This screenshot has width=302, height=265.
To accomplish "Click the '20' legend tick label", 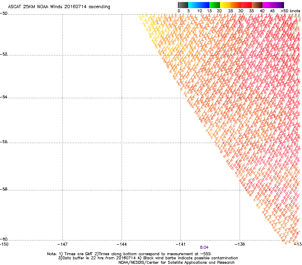I will [219, 11].
